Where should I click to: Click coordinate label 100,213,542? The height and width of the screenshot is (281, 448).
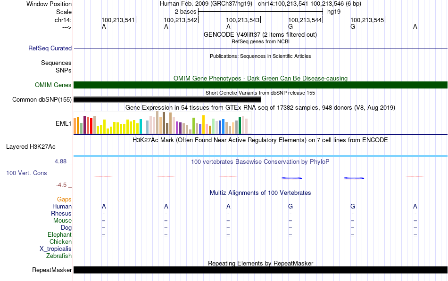tap(180, 20)
